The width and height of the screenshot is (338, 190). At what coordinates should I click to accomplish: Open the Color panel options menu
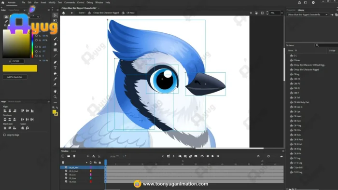tap(49, 10)
